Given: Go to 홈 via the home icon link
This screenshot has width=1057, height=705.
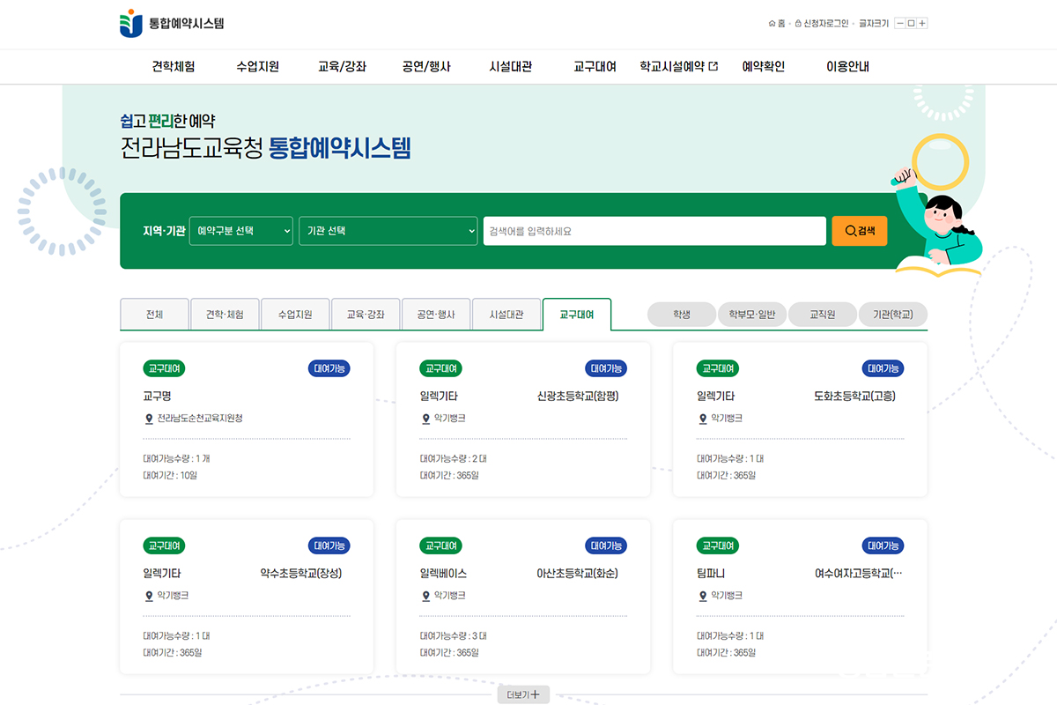Looking at the screenshot, I should [777, 24].
